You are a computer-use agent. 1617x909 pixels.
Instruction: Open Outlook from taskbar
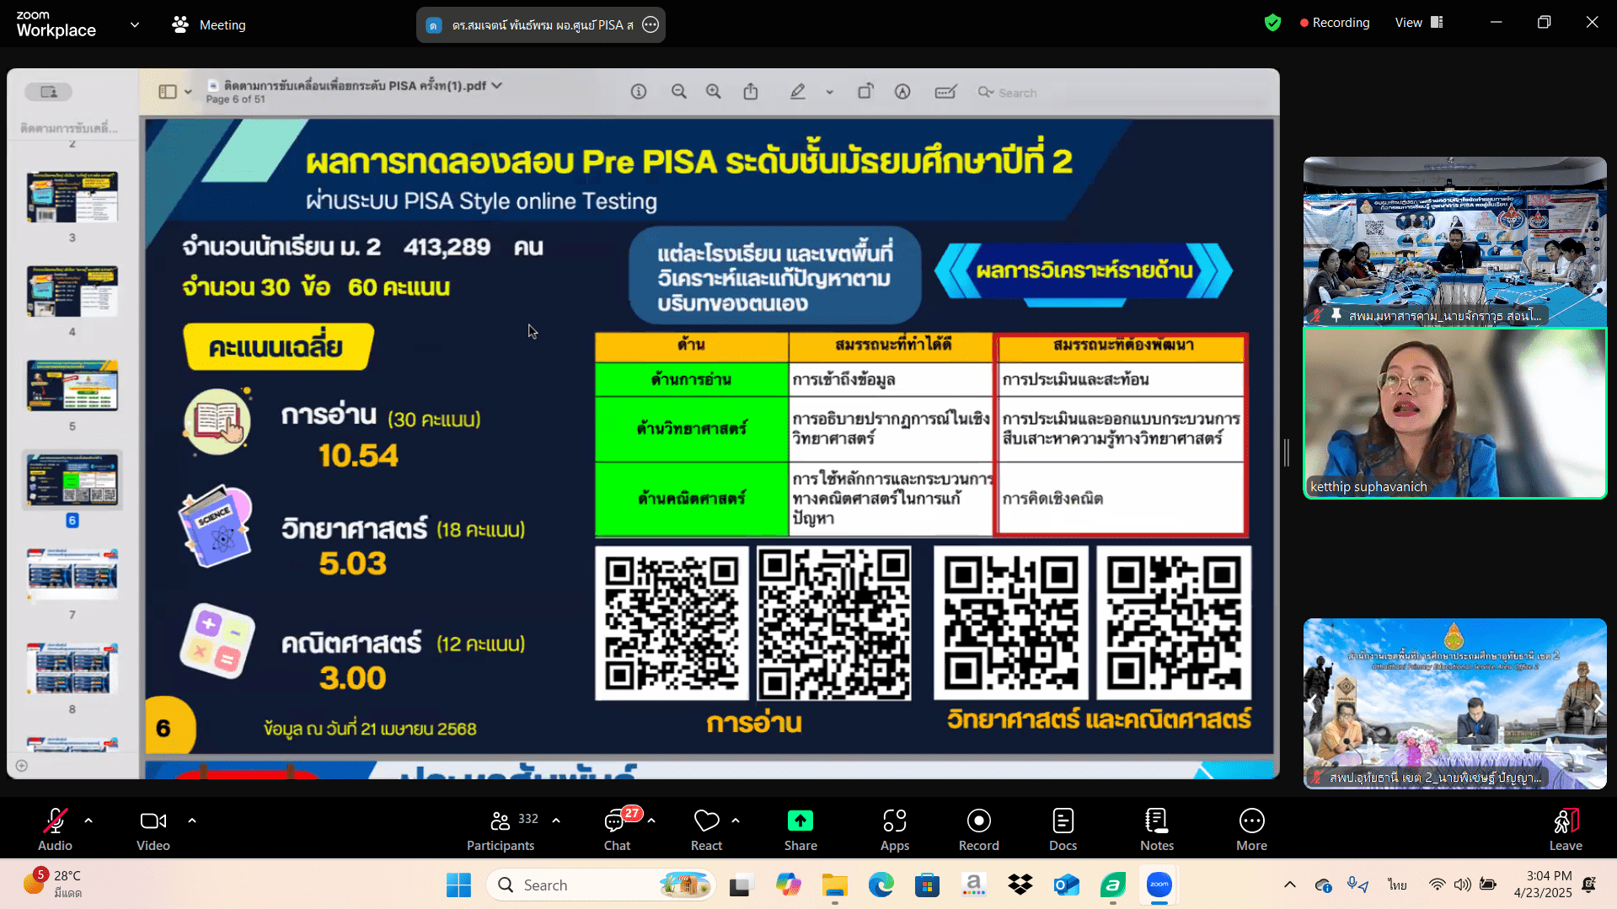[x=1067, y=885]
